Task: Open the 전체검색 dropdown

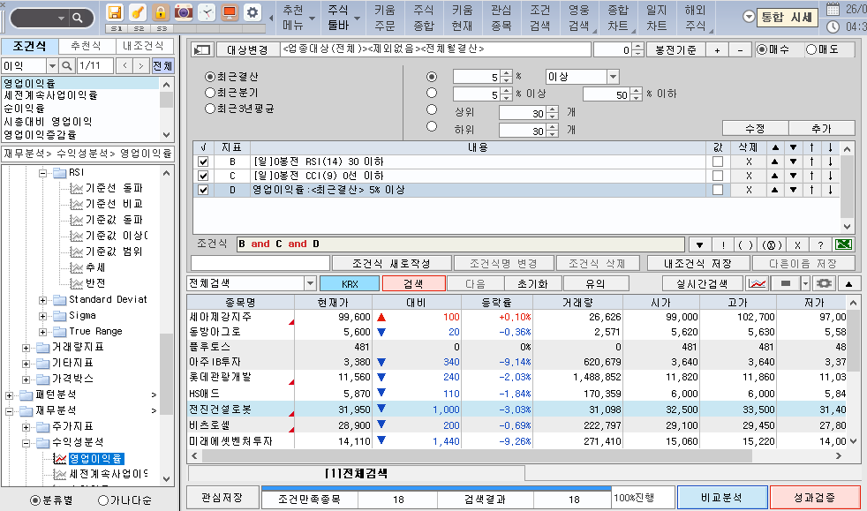Action: click(x=310, y=283)
